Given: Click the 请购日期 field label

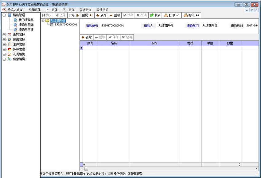Looking at the screenshot, I should (237, 26).
